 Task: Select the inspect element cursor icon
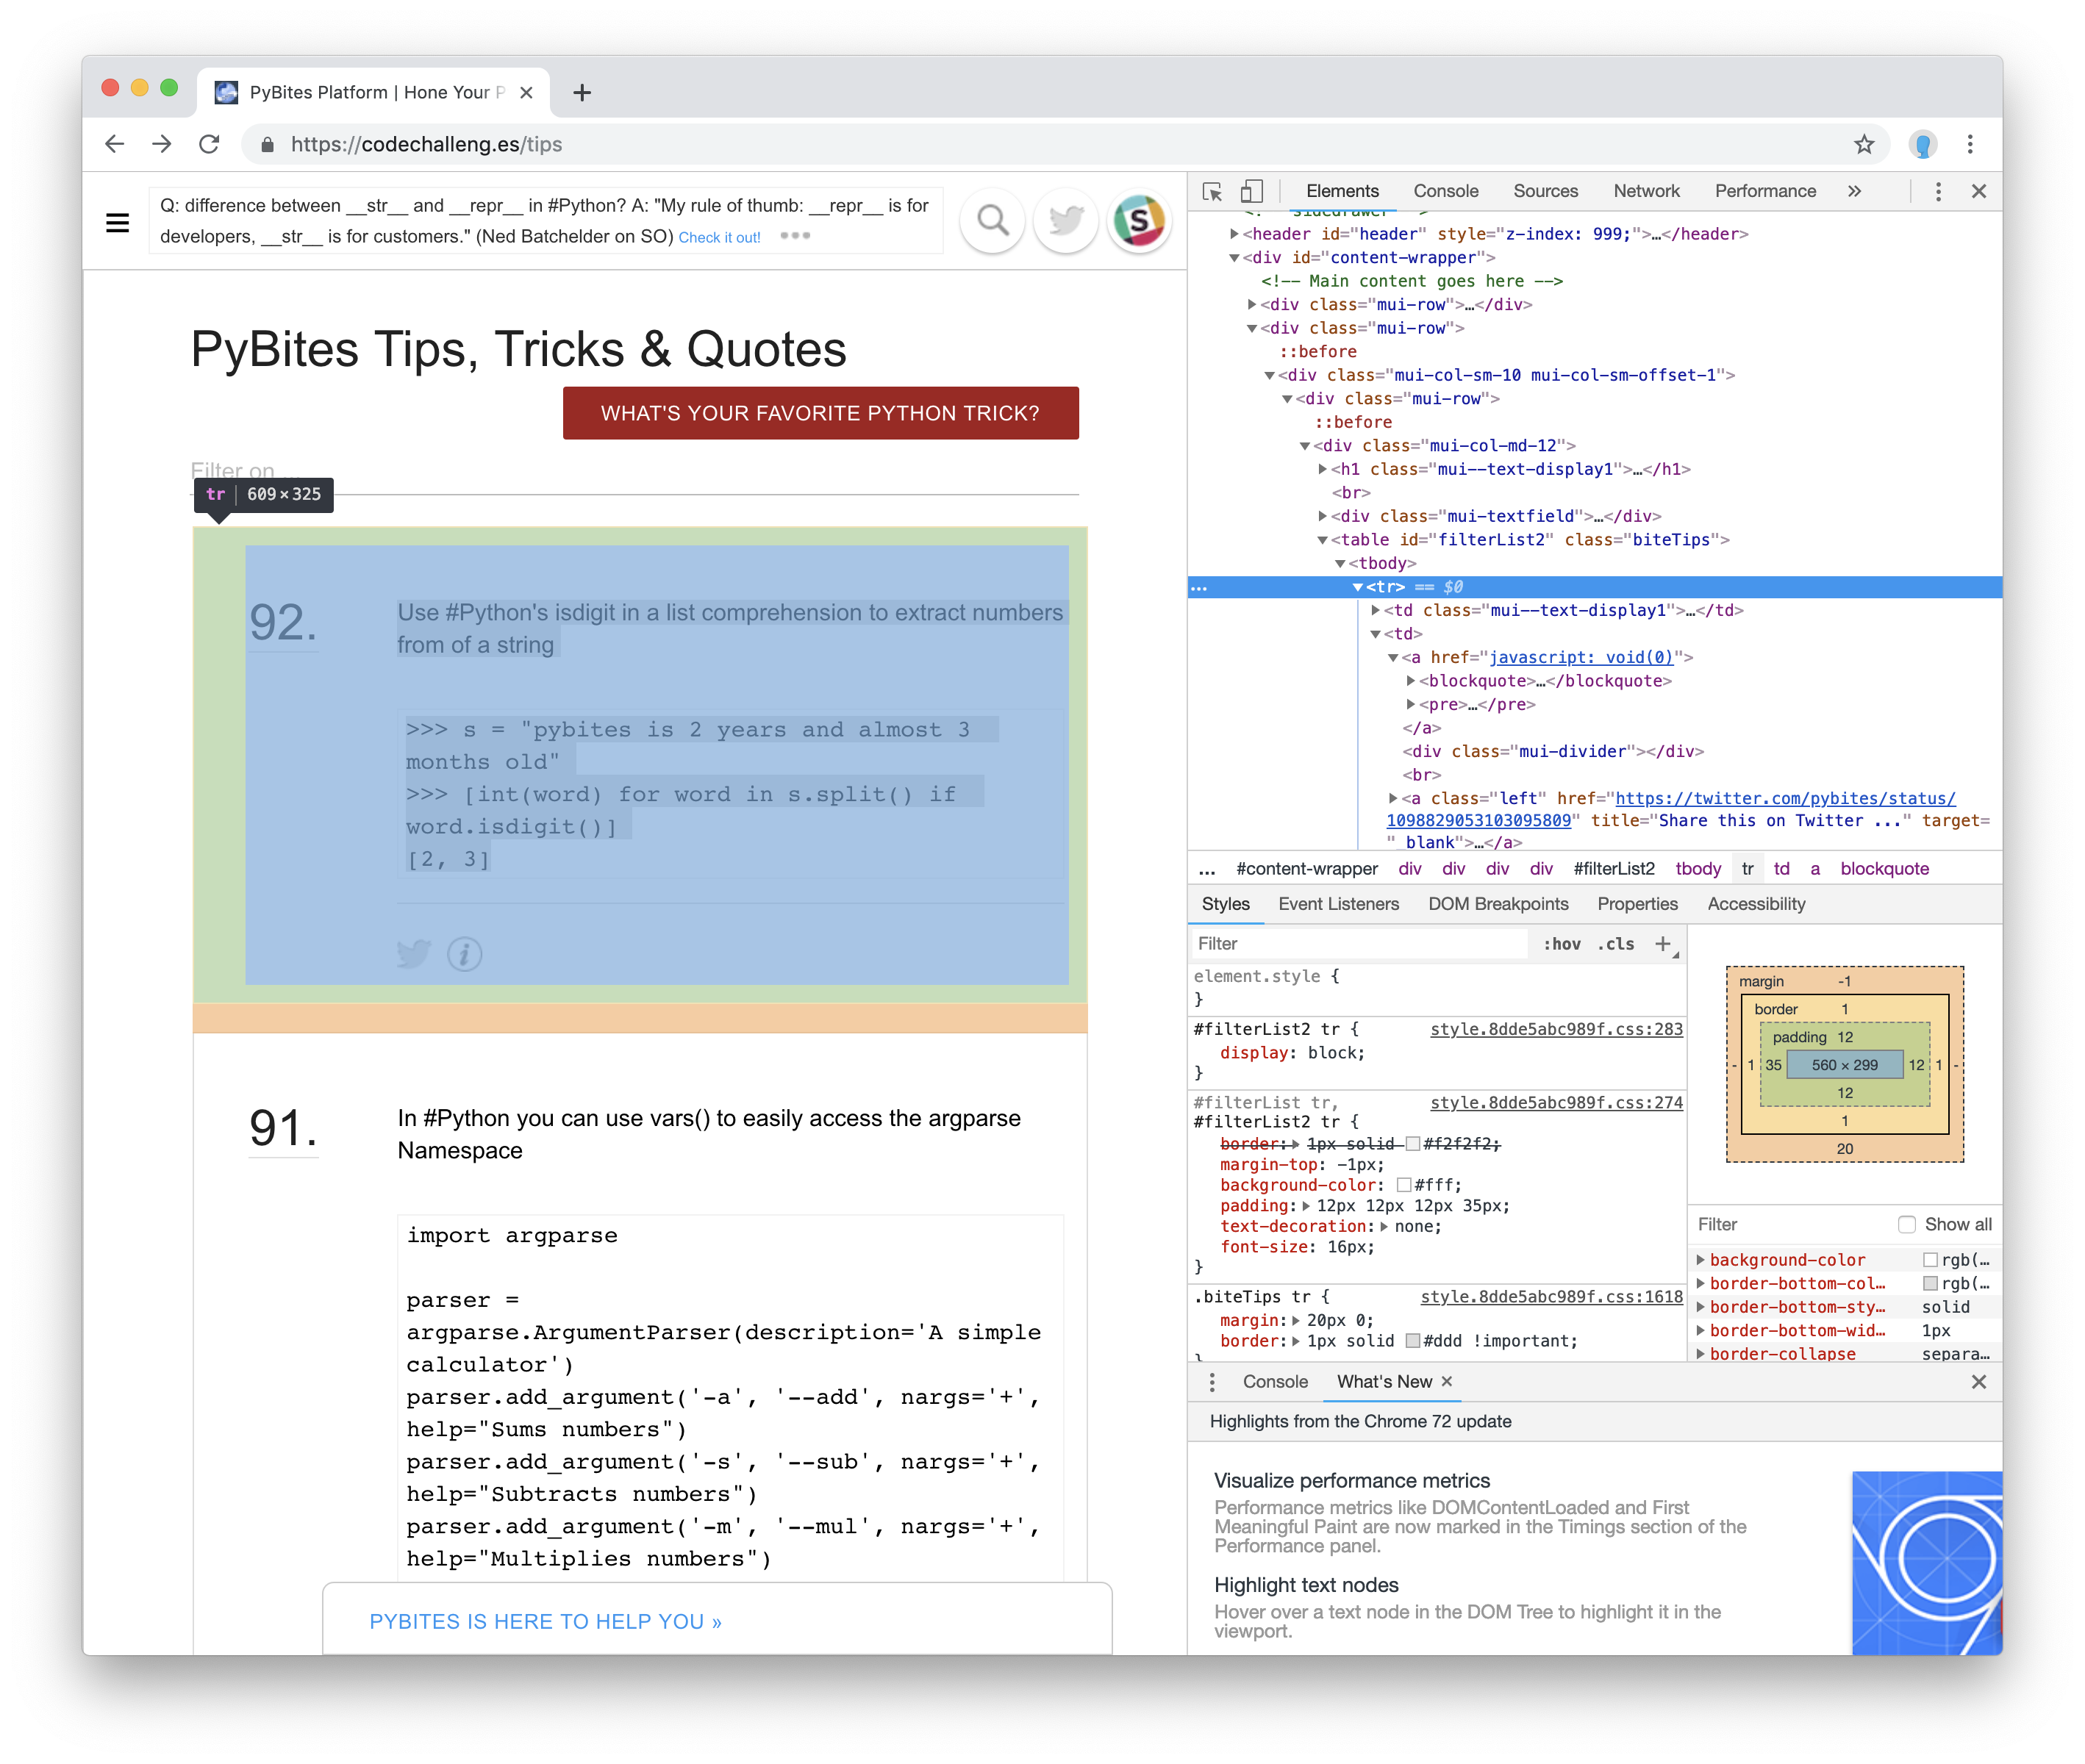click(1211, 190)
